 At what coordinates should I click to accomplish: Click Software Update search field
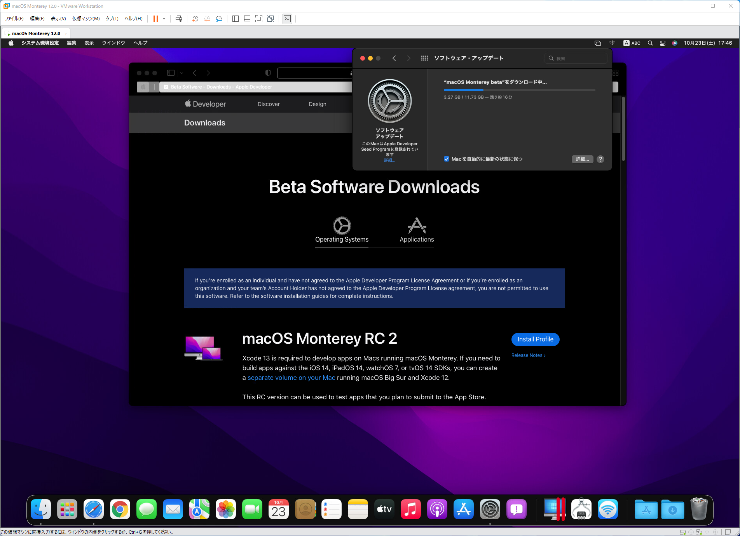pyautogui.click(x=576, y=58)
